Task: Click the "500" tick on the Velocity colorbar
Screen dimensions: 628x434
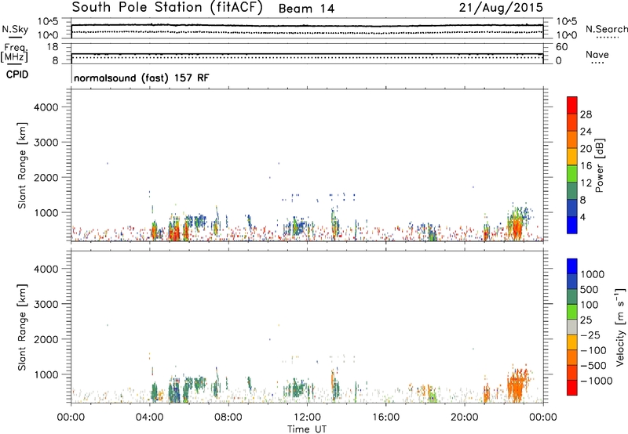Action: point(590,289)
